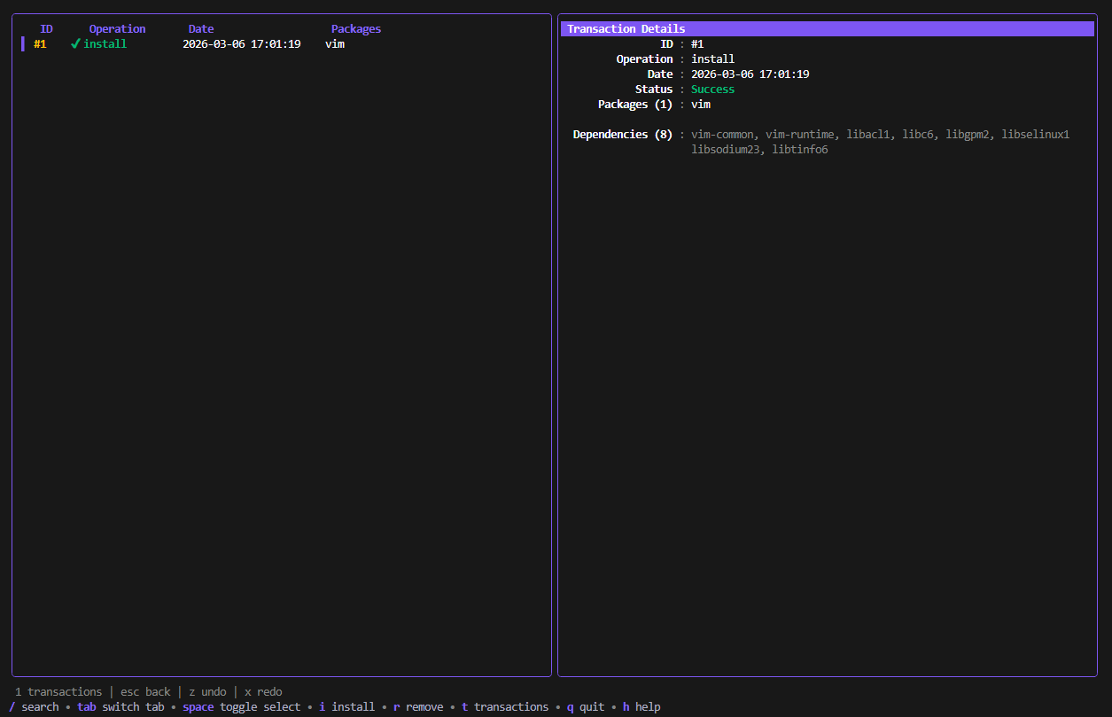Click the Success status value
This screenshot has width=1112, height=717.
712,90
